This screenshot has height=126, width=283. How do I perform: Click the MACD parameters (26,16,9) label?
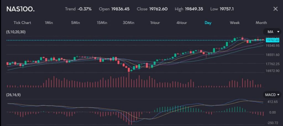coord(13,95)
